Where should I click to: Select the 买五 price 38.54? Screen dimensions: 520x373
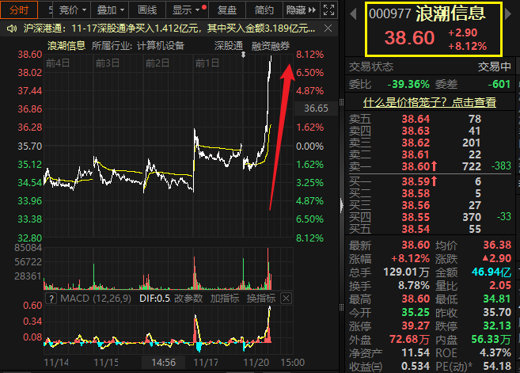click(416, 229)
